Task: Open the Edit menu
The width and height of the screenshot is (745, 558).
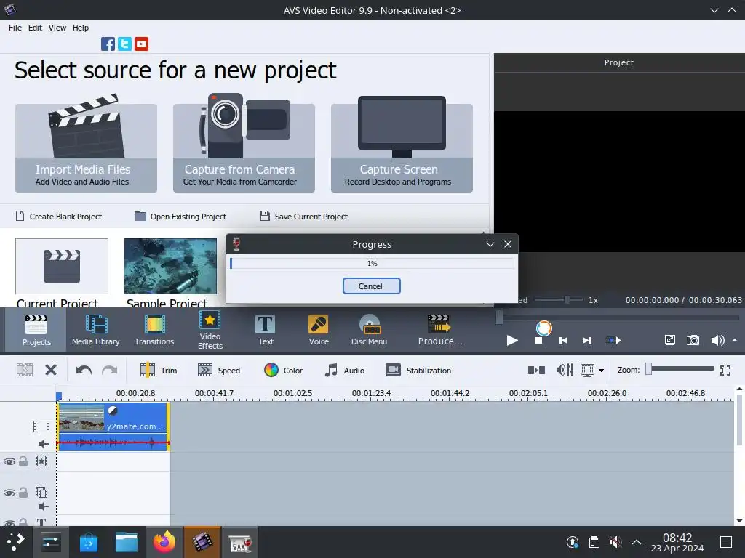Action: pos(35,28)
